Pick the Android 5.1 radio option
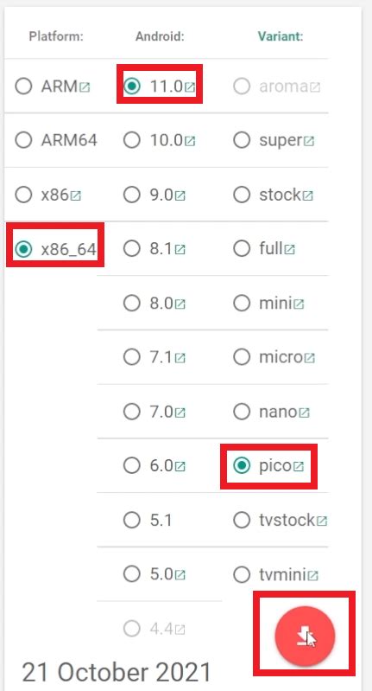 [x=131, y=521]
